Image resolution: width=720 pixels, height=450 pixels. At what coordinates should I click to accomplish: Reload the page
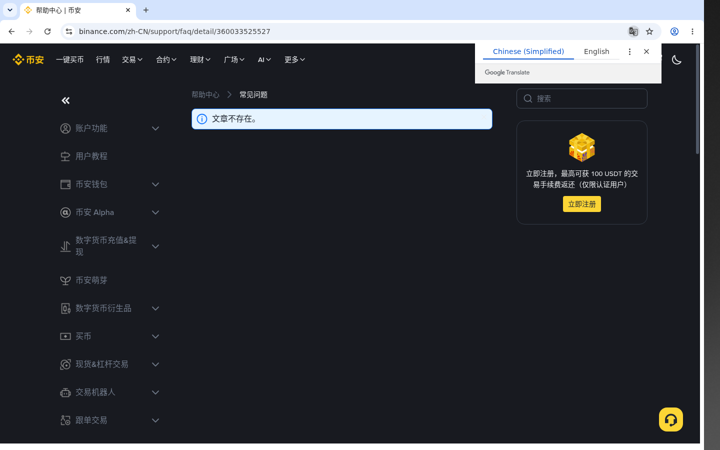47,31
